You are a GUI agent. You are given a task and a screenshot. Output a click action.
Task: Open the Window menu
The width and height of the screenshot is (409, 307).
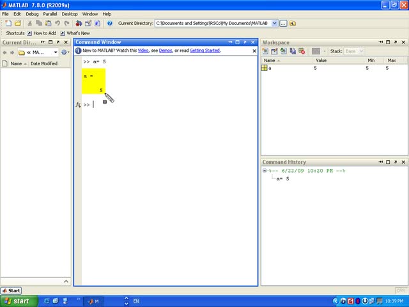coord(90,14)
